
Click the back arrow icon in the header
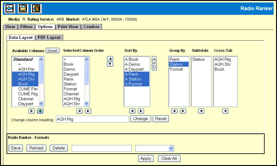click(10, 8)
